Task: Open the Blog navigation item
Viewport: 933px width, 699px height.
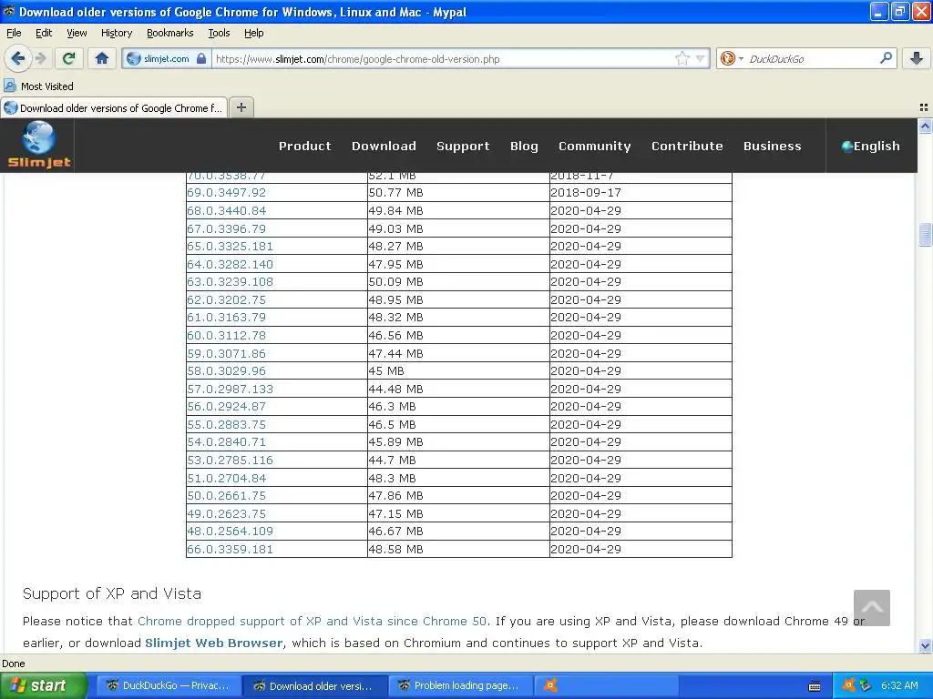Action: pos(524,146)
